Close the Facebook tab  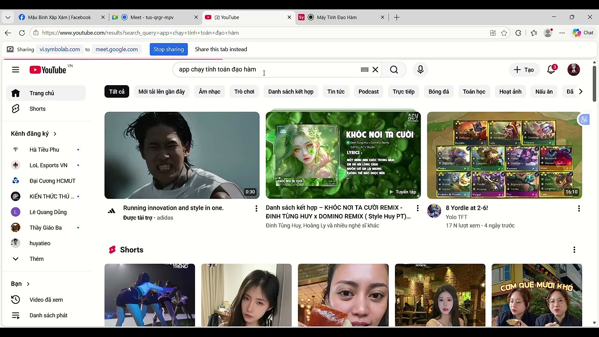pyautogui.click(x=103, y=17)
